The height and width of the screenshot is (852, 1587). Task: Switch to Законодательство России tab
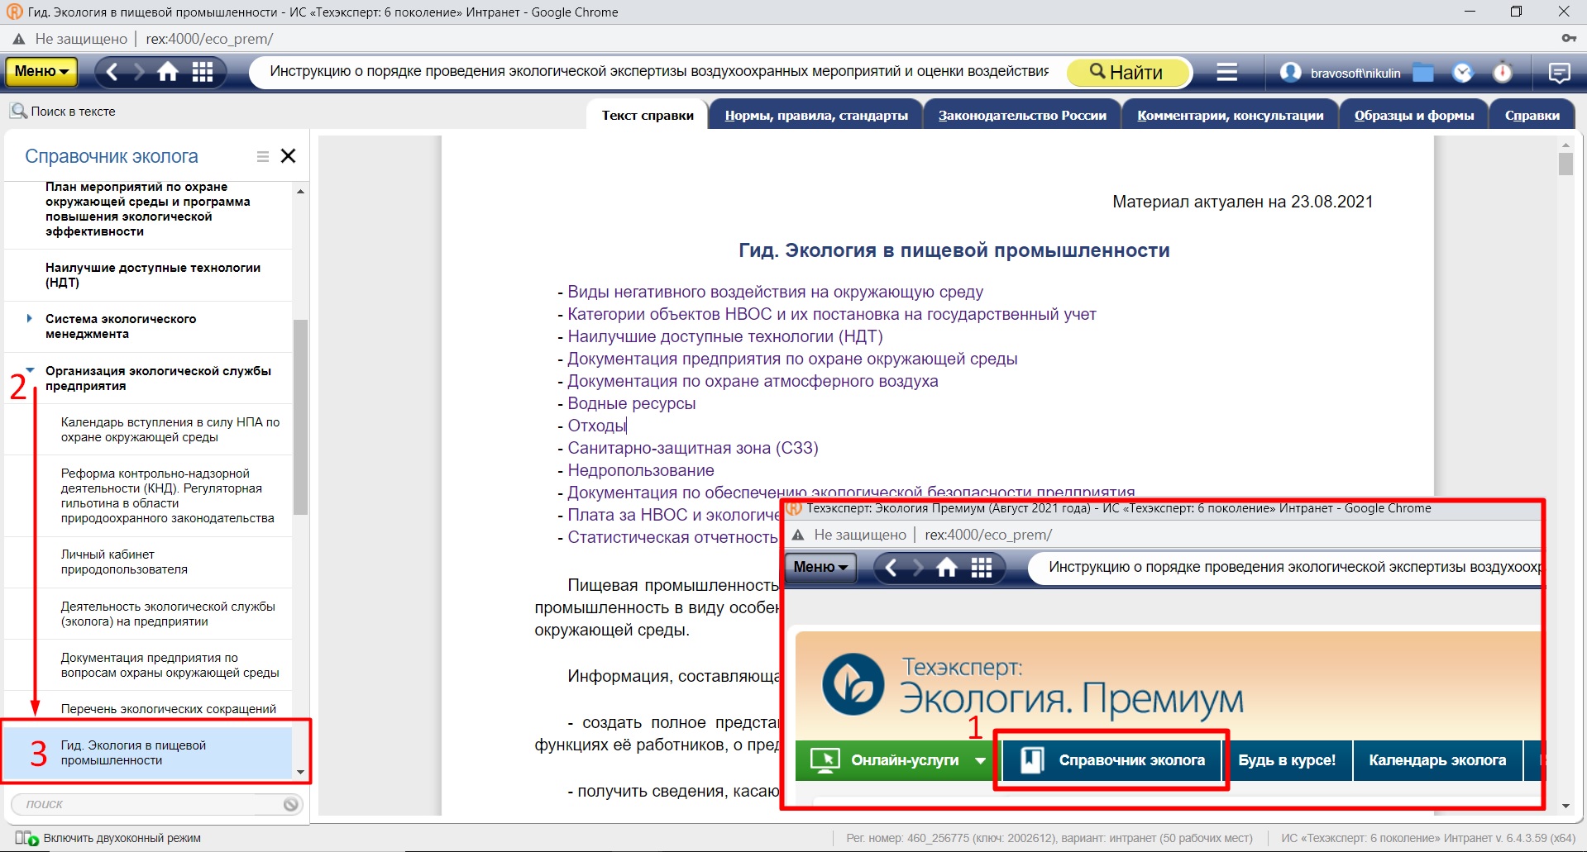coord(1022,115)
